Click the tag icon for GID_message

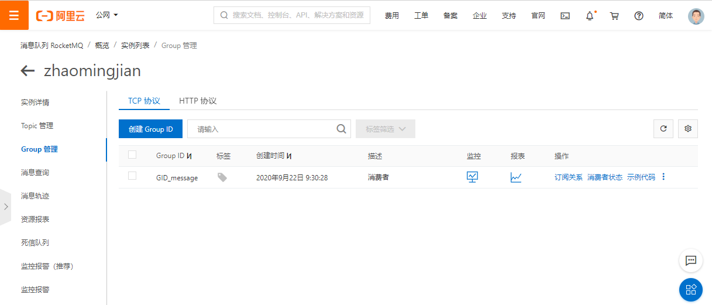(x=222, y=177)
